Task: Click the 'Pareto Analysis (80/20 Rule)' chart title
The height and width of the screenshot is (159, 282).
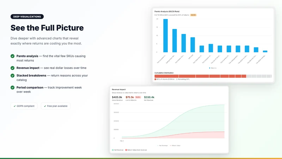Action: 167,11
